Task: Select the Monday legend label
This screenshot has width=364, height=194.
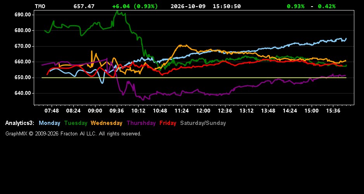Action: point(49,123)
